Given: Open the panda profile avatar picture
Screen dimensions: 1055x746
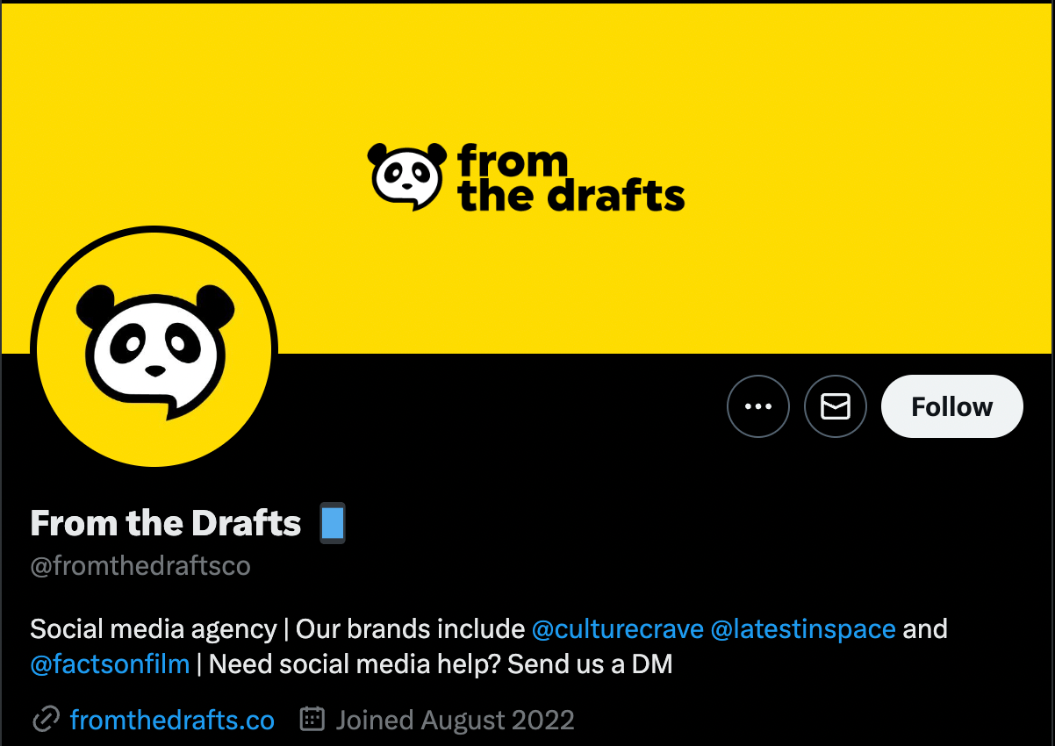Looking at the screenshot, I should pyautogui.click(x=154, y=348).
